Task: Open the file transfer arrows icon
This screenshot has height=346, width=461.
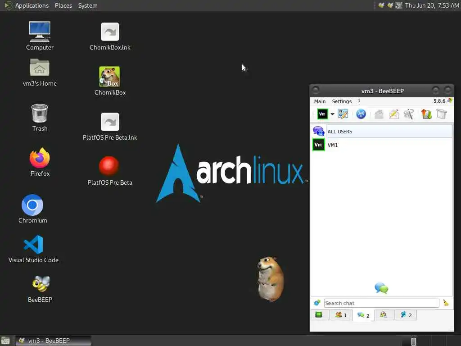Action: 427,114
